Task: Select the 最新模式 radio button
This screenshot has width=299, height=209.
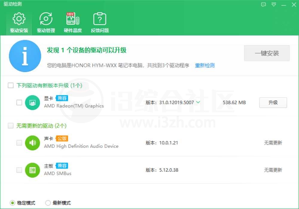Action: pyautogui.click(x=48, y=203)
